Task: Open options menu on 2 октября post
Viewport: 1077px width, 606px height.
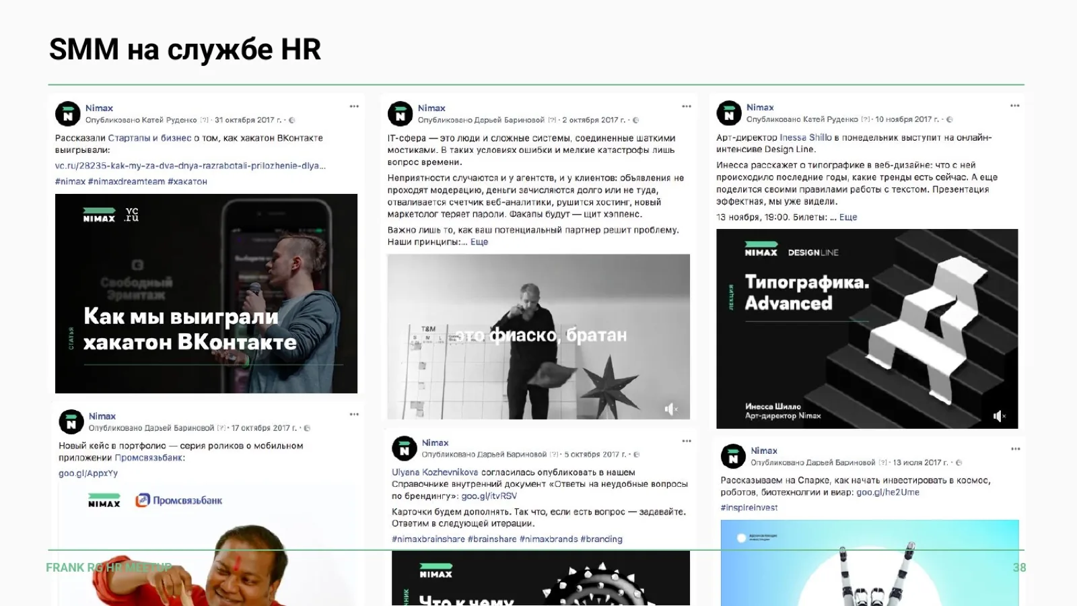Action: (687, 106)
